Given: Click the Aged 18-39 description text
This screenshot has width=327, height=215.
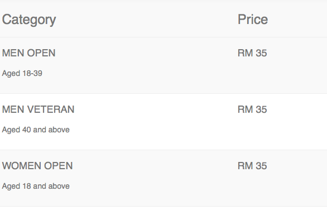Looking at the screenshot, I should pos(22,74).
